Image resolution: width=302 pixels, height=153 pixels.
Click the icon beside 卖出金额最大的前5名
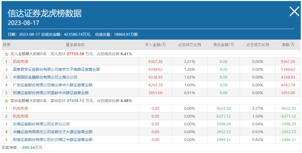click(6, 101)
